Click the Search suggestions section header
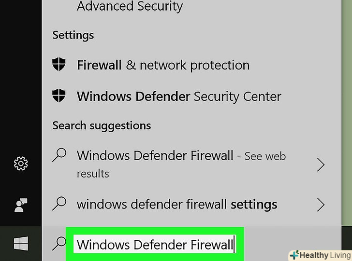The height and width of the screenshot is (261, 352). (x=102, y=125)
